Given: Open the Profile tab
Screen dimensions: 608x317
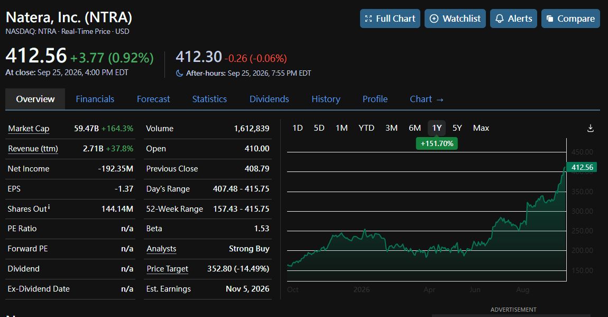Looking at the screenshot, I should tap(375, 99).
